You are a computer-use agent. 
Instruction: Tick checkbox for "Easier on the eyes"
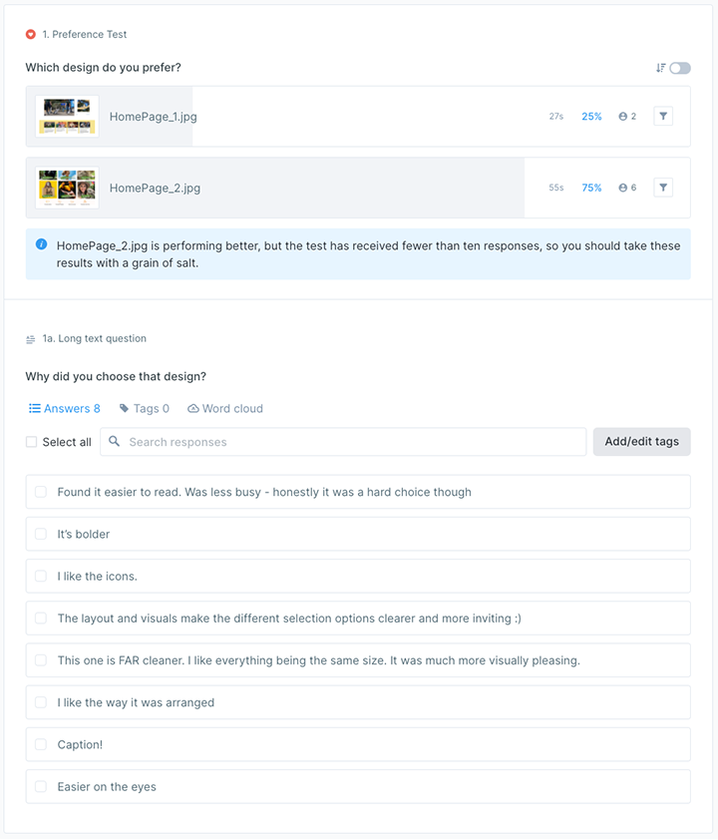[x=41, y=786]
